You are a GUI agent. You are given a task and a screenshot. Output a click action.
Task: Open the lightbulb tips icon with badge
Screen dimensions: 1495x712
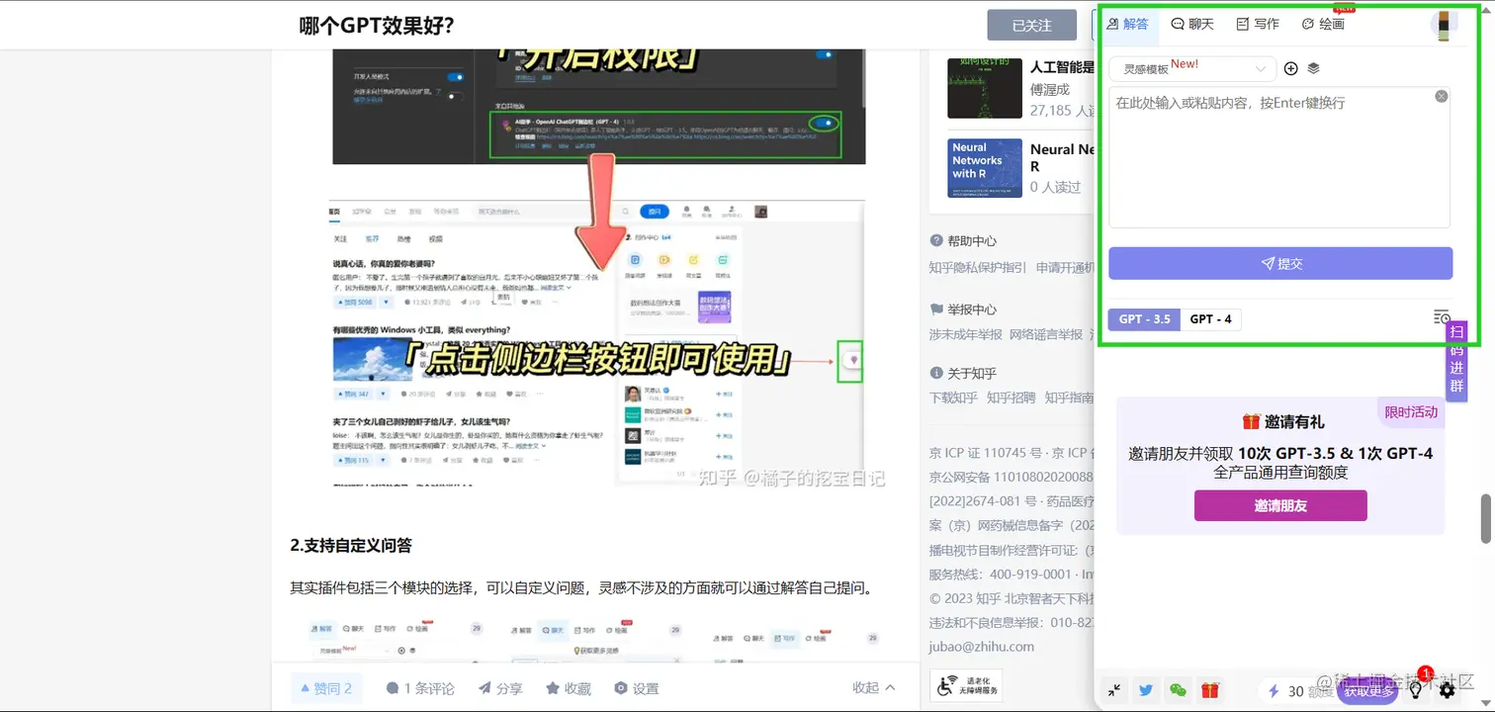(x=1416, y=690)
